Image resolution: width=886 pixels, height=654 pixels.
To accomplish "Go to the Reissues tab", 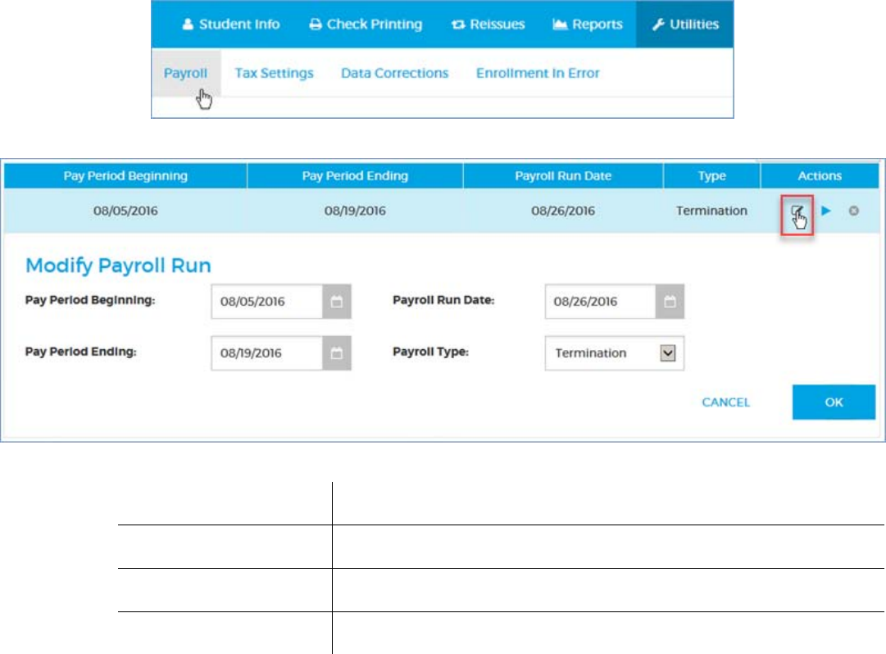I will click(488, 25).
